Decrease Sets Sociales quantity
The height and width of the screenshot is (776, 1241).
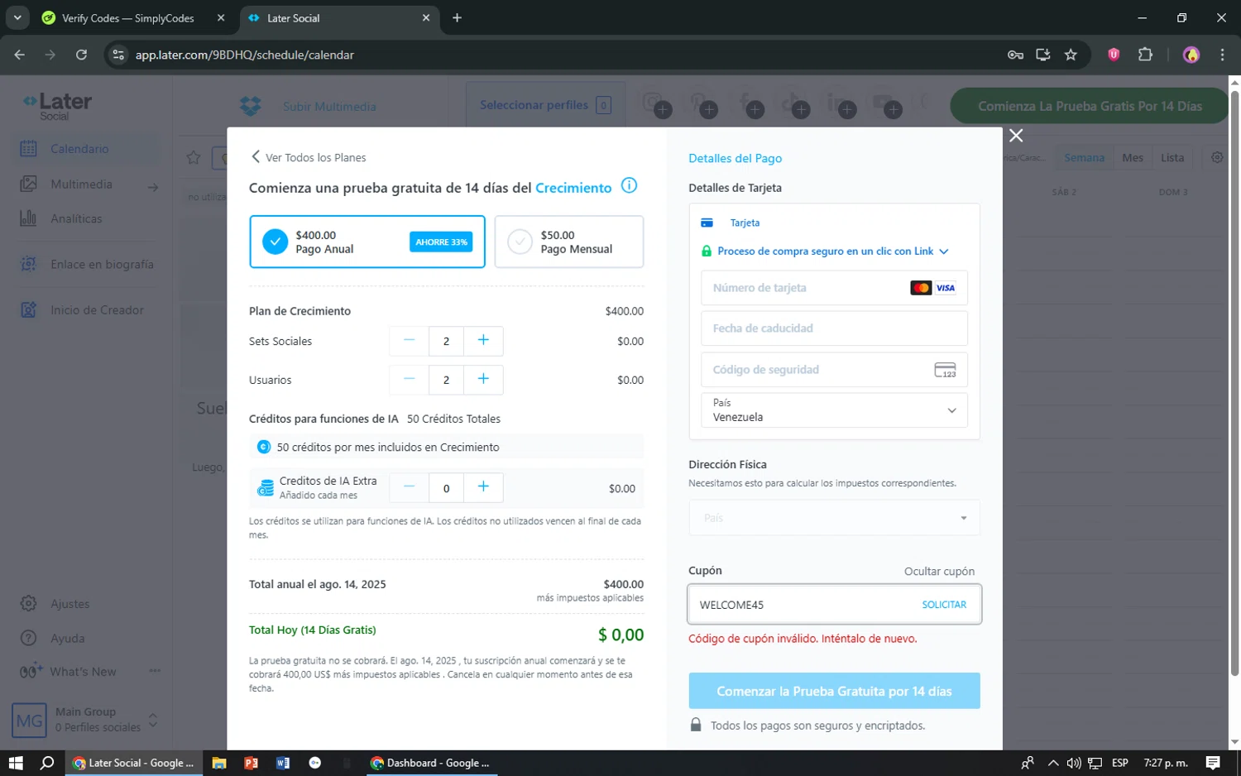(409, 341)
